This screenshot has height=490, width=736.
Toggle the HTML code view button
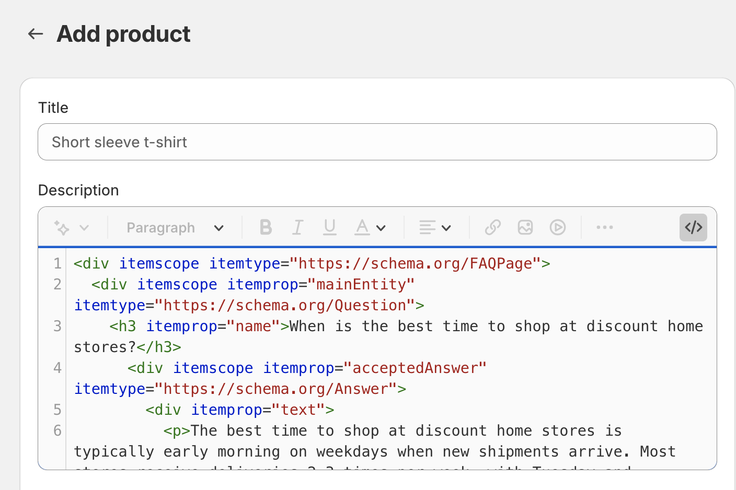click(x=693, y=227)
